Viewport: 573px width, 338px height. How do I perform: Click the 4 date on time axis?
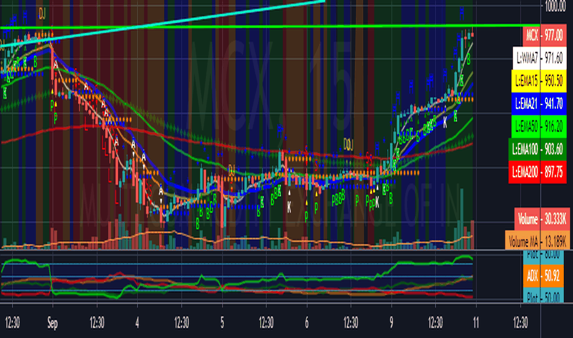click(x=137, y=323)
